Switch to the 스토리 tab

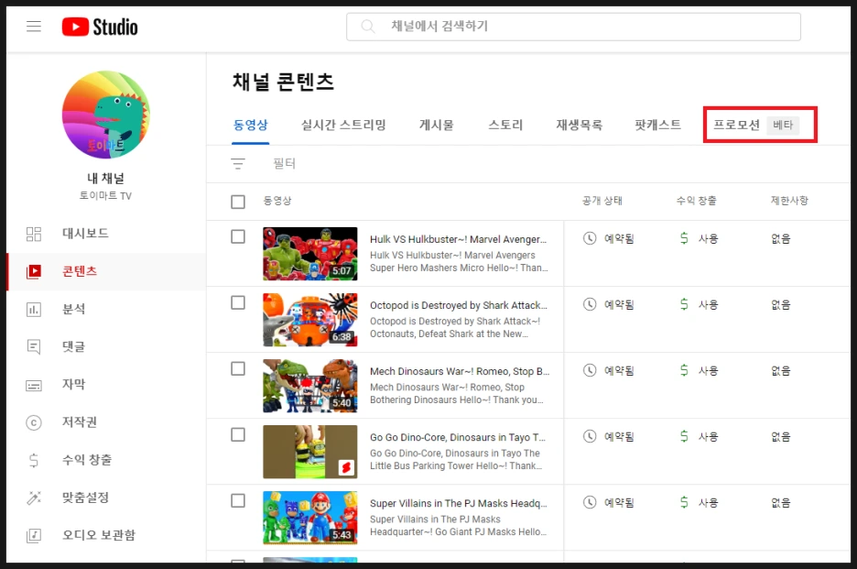505,126
